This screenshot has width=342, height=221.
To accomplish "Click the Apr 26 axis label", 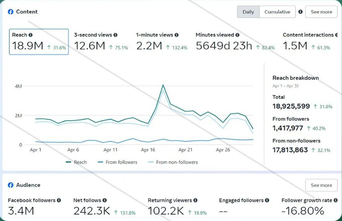I will click(x=223, y=150).
